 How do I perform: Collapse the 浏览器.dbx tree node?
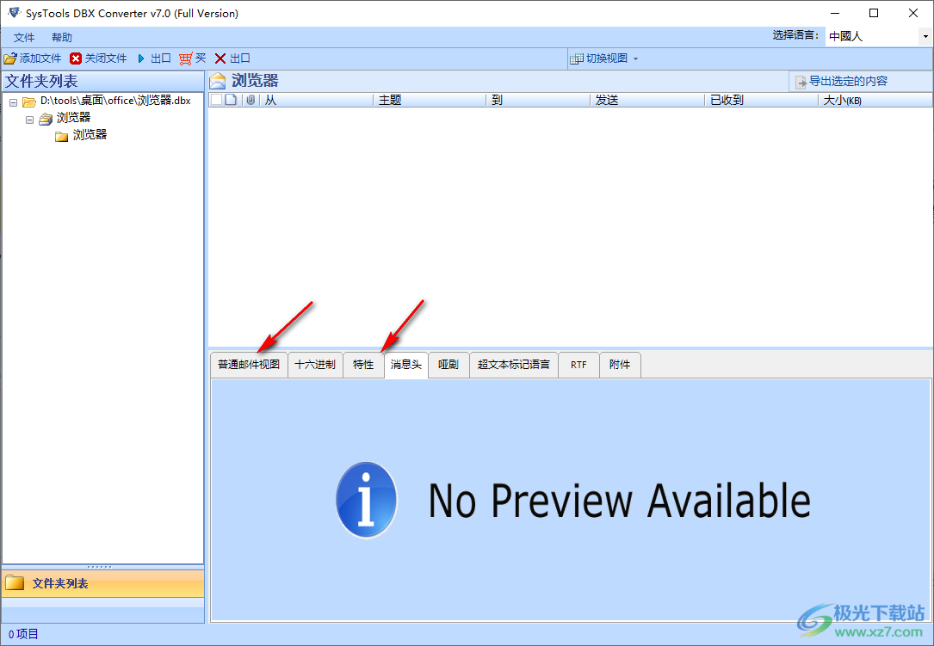point(12,101)
